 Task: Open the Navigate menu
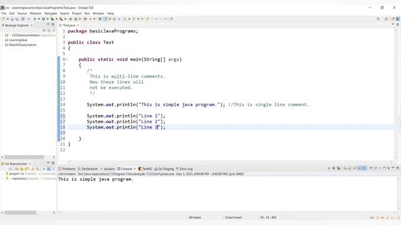point(51,13)
